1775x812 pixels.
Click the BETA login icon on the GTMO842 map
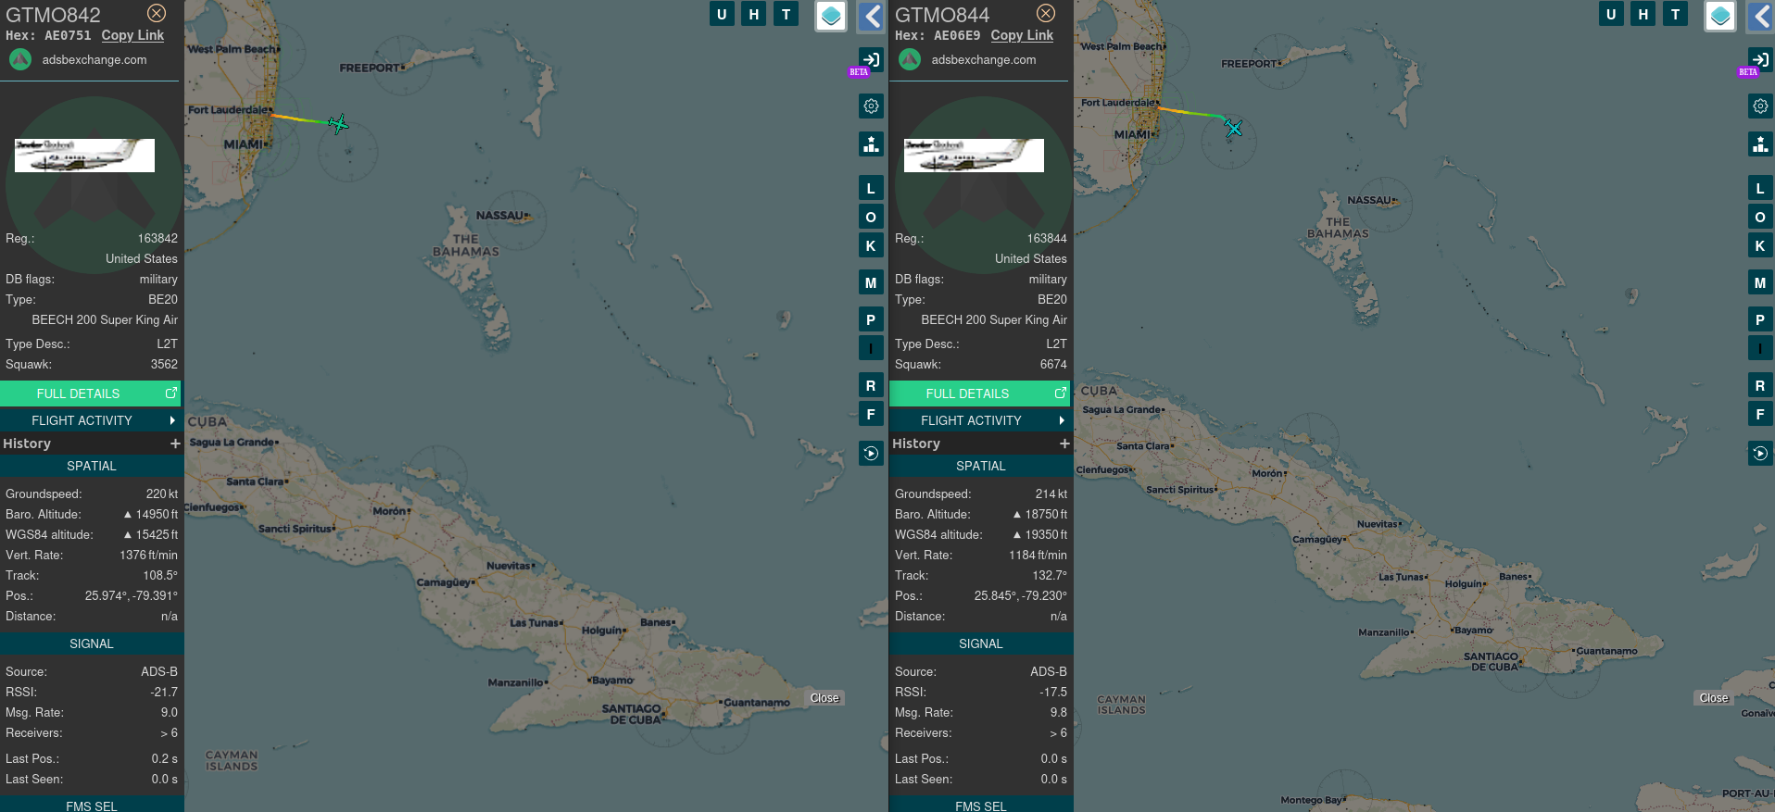[x=871, y=61]
